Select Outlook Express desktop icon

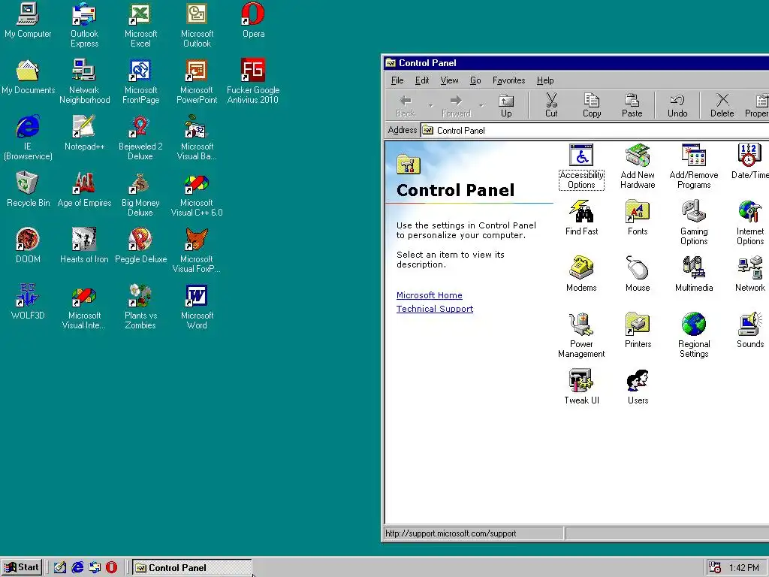tap(84, 26)
